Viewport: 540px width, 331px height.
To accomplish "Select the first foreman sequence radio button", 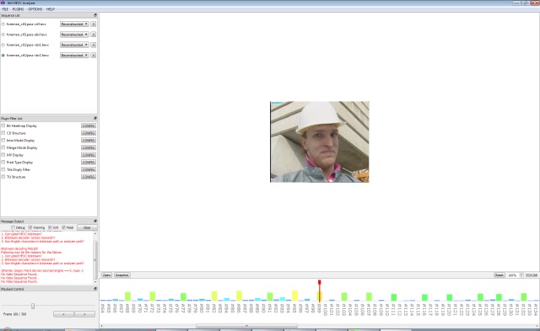I will [3, 24].
